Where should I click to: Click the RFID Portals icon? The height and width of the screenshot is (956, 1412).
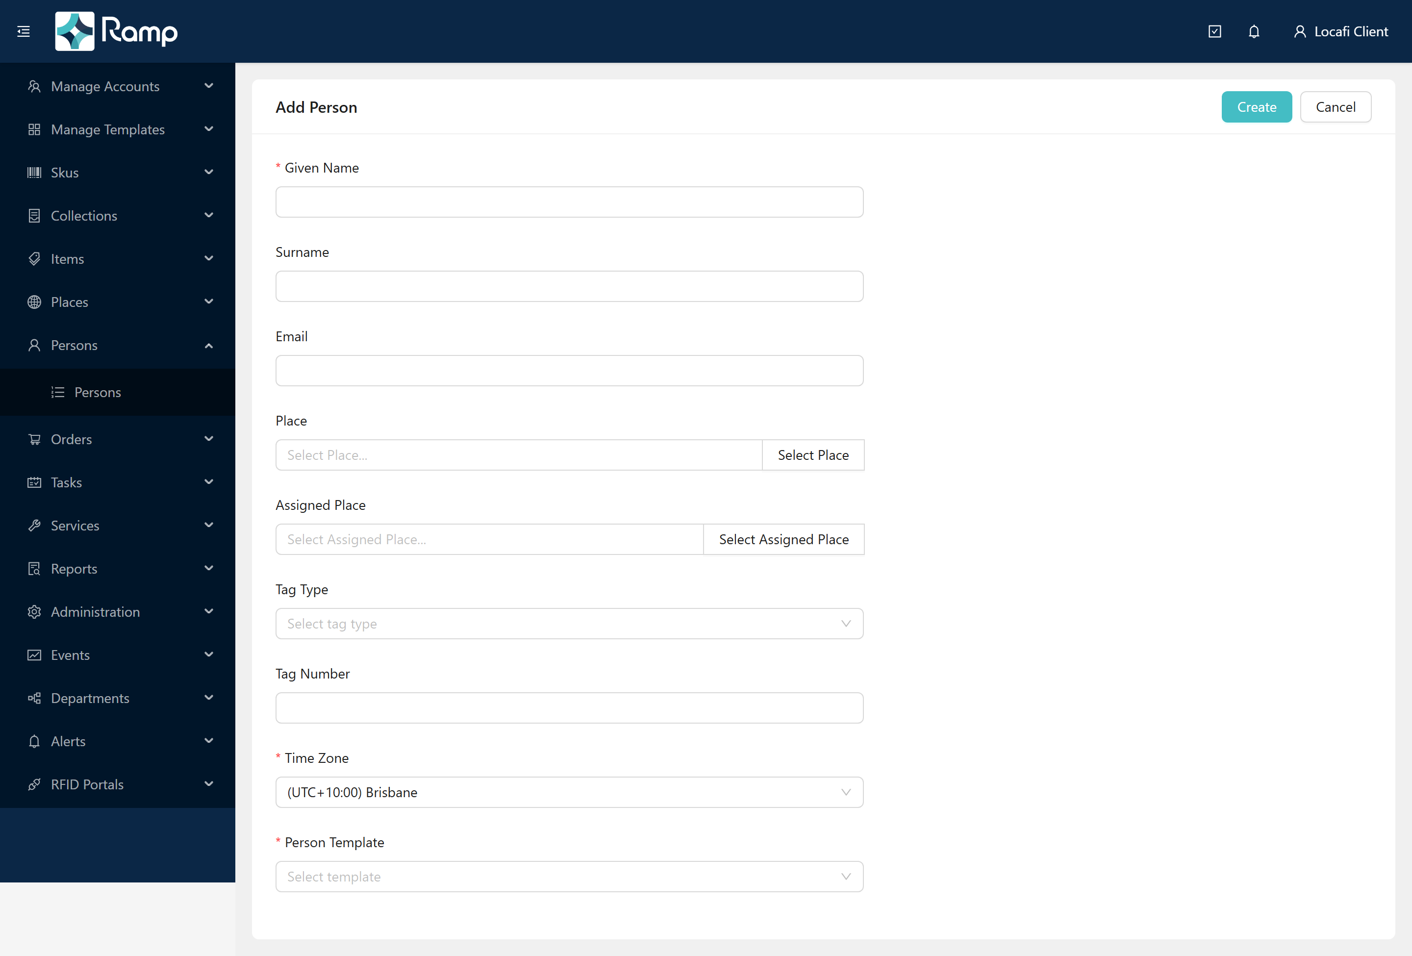34,784
